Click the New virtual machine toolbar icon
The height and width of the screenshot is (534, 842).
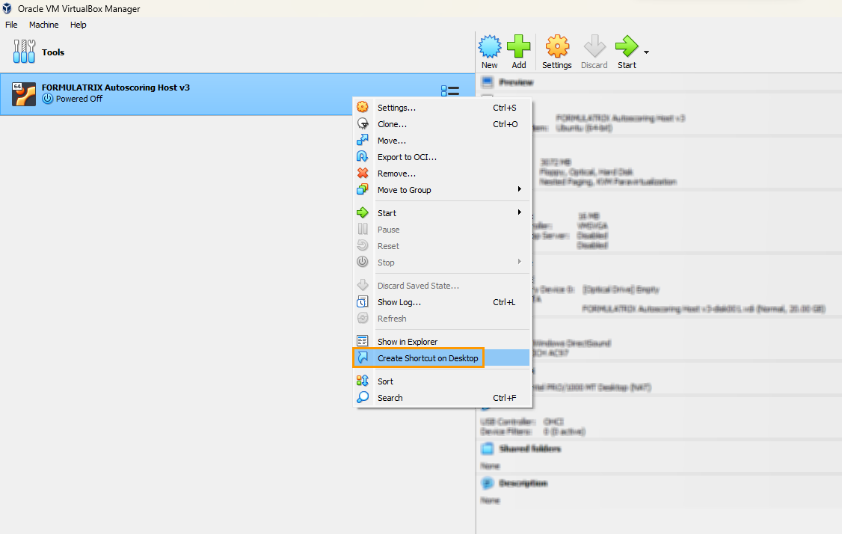[489, 47]
